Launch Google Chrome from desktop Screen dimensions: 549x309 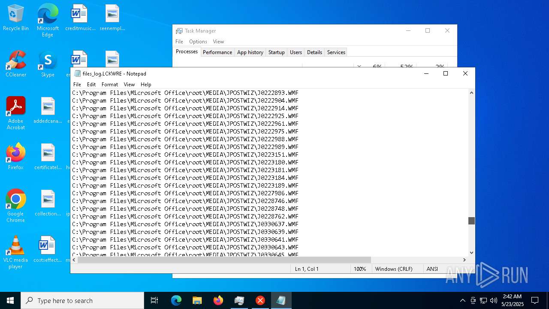click(x=16, y=206)
